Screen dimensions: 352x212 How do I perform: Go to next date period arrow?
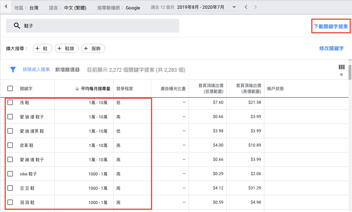pyautogui.click(x=256, y=7)
